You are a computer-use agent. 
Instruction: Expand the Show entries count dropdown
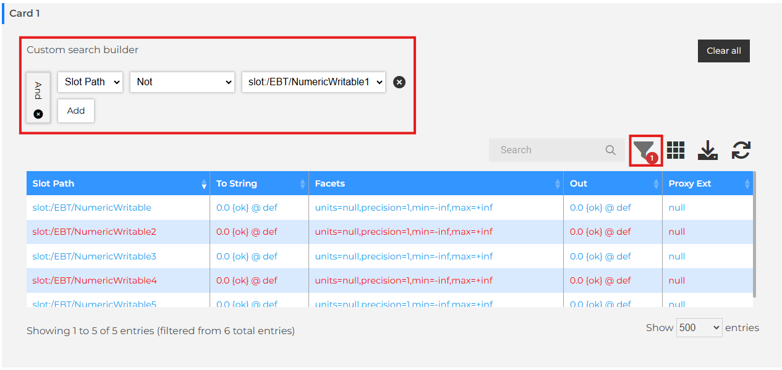(699, 328)
